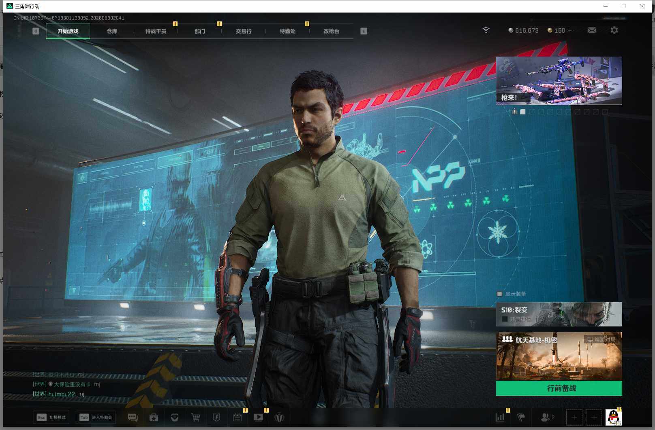Open the mail envelope inbox
The height and width of the screenshot is (430, 655).
pyautogui.click(x=592, y=30)
